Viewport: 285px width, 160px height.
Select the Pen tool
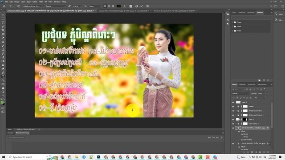(3, 72)
